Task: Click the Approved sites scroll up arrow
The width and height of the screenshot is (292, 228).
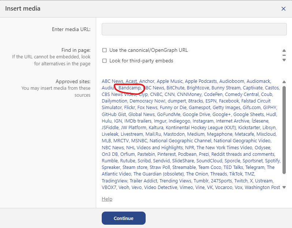Action: coord(284,82)
